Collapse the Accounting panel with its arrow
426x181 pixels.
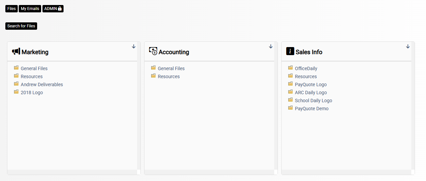tap(271, 46)
